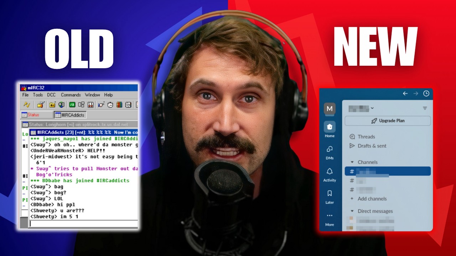Click Add channels
Screen dimensions: 456x256
[x=368, y=199]
